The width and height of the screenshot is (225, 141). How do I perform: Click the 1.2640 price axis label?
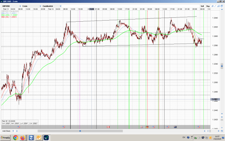point(215,18)
